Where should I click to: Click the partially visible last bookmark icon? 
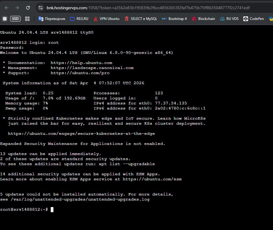(271, 19)
